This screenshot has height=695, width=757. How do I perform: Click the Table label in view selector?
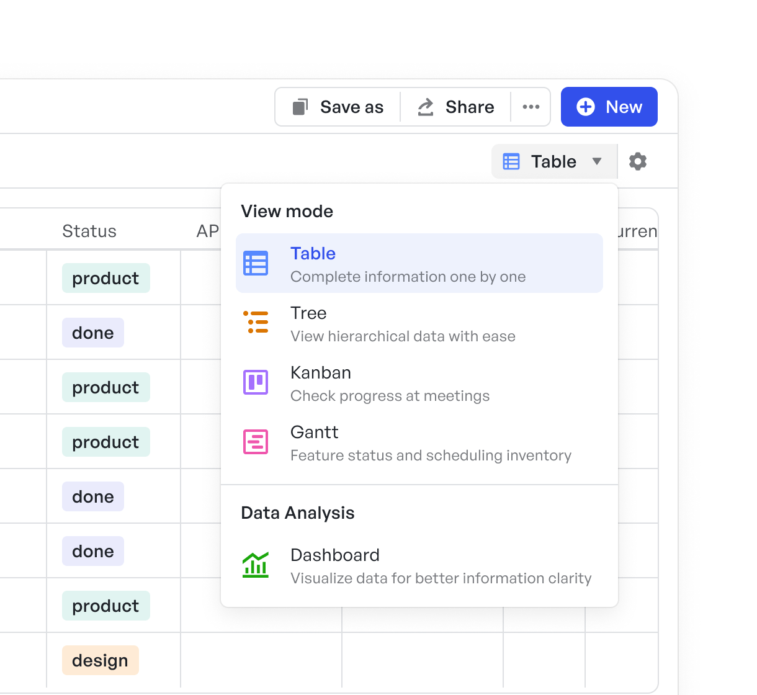(553, 161)
